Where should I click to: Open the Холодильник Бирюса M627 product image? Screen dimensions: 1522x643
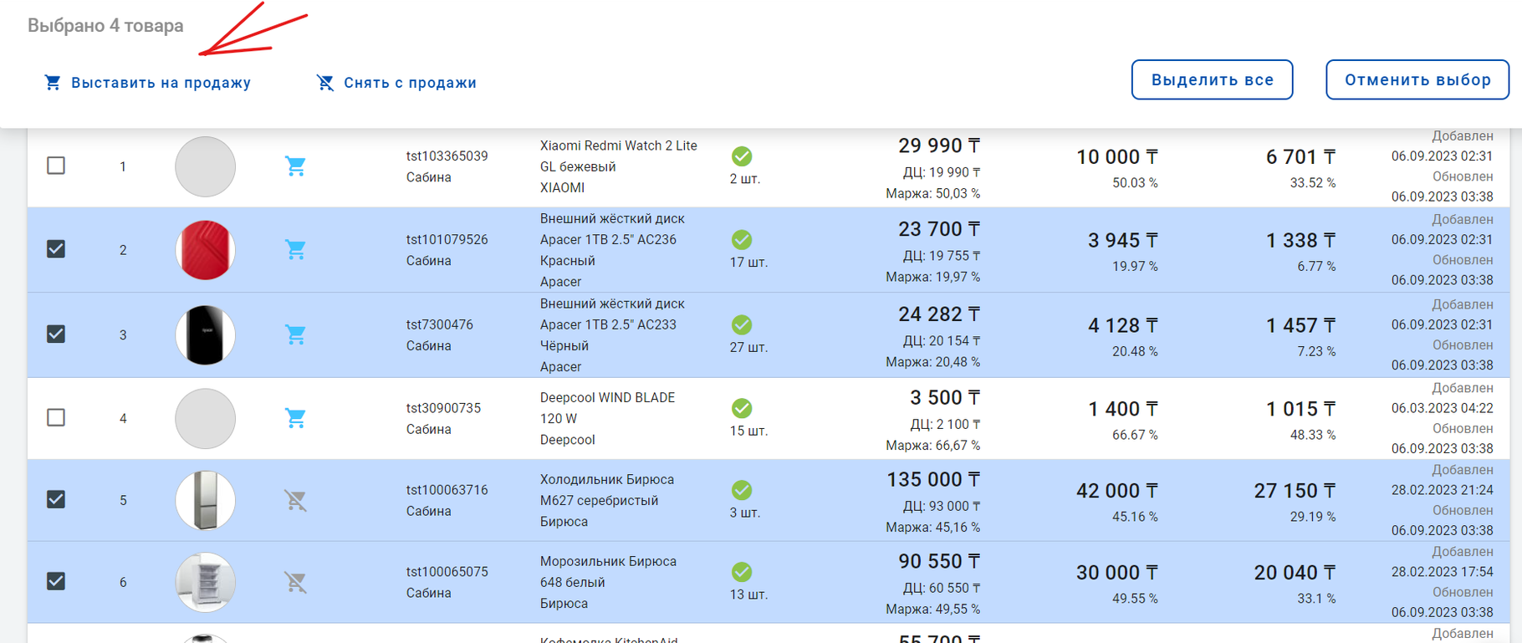(x=205, y=500)
